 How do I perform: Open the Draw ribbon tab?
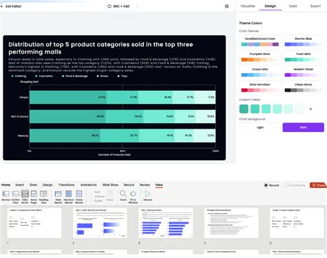pyautogui.click(x=33, y=185)
